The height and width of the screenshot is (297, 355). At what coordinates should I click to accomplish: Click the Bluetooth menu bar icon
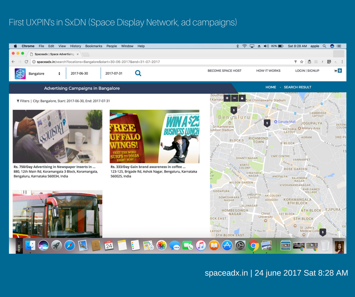pyautogui.click(x=238, y=46)
